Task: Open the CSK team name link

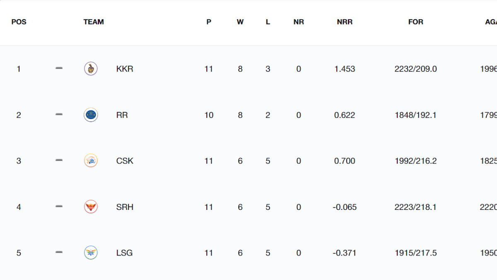Action: pos(125,161)
